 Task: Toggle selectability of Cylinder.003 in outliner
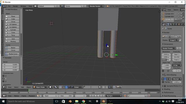point(179,14)
